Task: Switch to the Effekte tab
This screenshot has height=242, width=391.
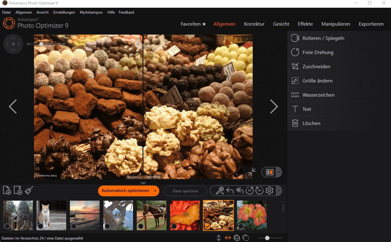Action: 305,24
